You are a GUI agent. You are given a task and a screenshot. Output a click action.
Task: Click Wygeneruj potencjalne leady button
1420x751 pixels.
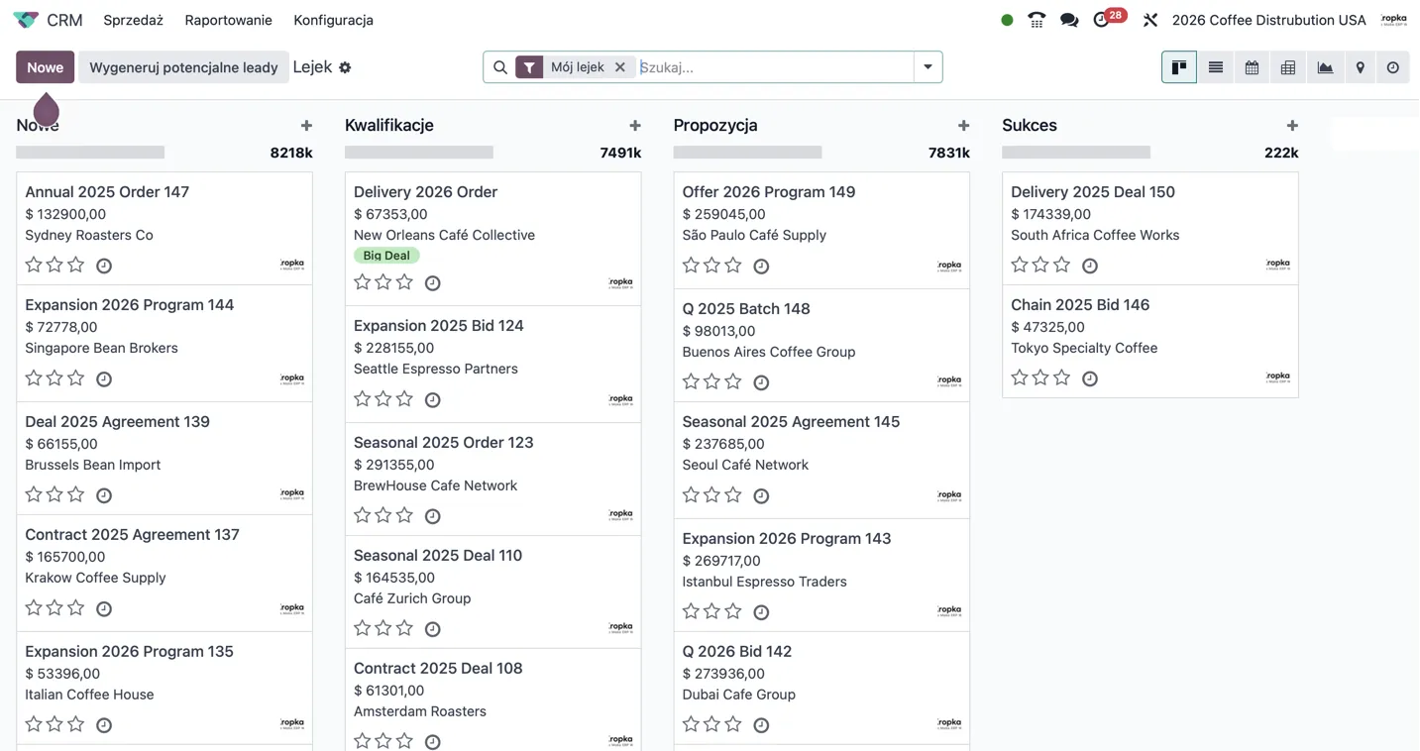[x=183, y=67]
